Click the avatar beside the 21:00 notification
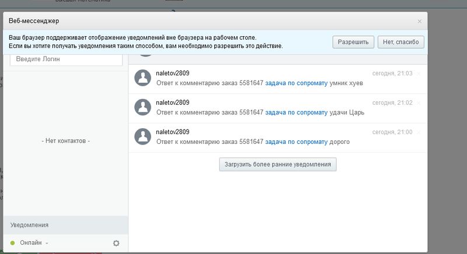 point(143,136)
